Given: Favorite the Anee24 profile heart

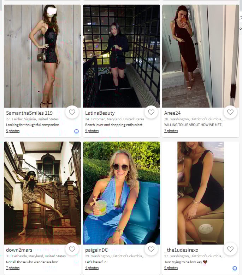Looking at the screenshot, I should [230, 112].
